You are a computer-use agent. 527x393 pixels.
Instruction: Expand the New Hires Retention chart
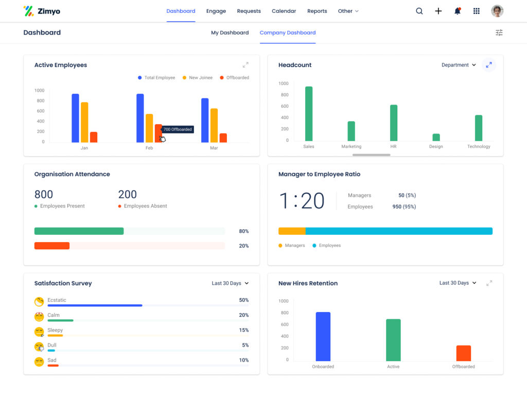[x=489, y=283]
